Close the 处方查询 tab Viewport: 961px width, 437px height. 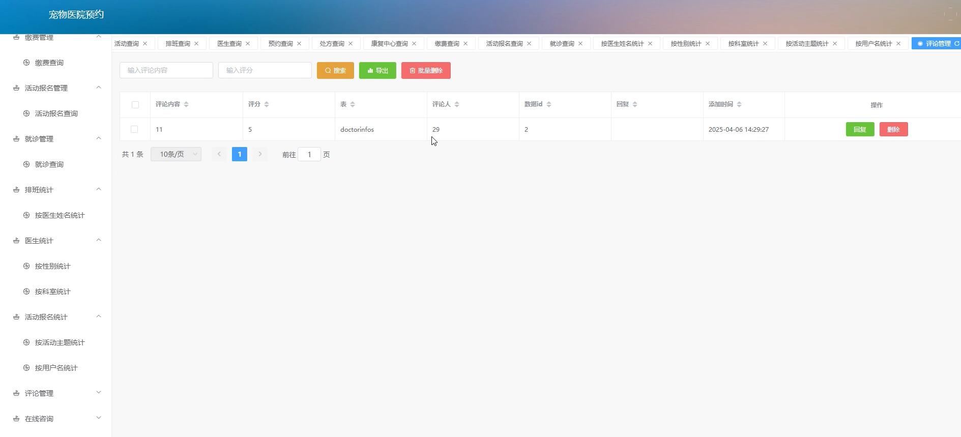(351, 44)
